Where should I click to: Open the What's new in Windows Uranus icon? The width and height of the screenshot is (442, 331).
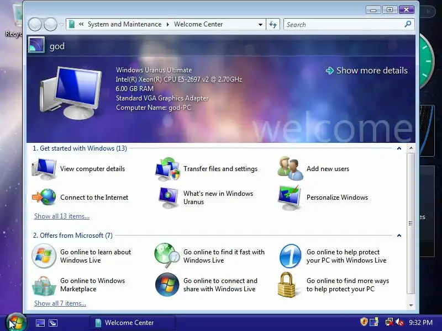point(168,197)
